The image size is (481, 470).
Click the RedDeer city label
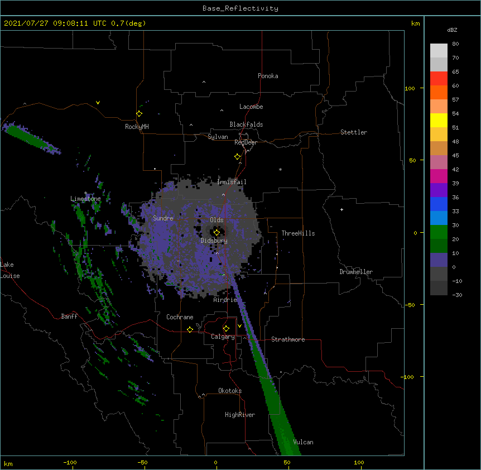[246, 142]
